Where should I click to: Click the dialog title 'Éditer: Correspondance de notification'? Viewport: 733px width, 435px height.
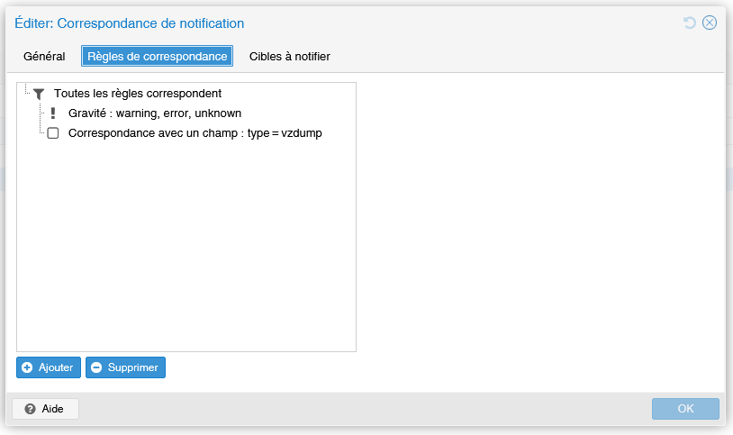tap(129, 23)
